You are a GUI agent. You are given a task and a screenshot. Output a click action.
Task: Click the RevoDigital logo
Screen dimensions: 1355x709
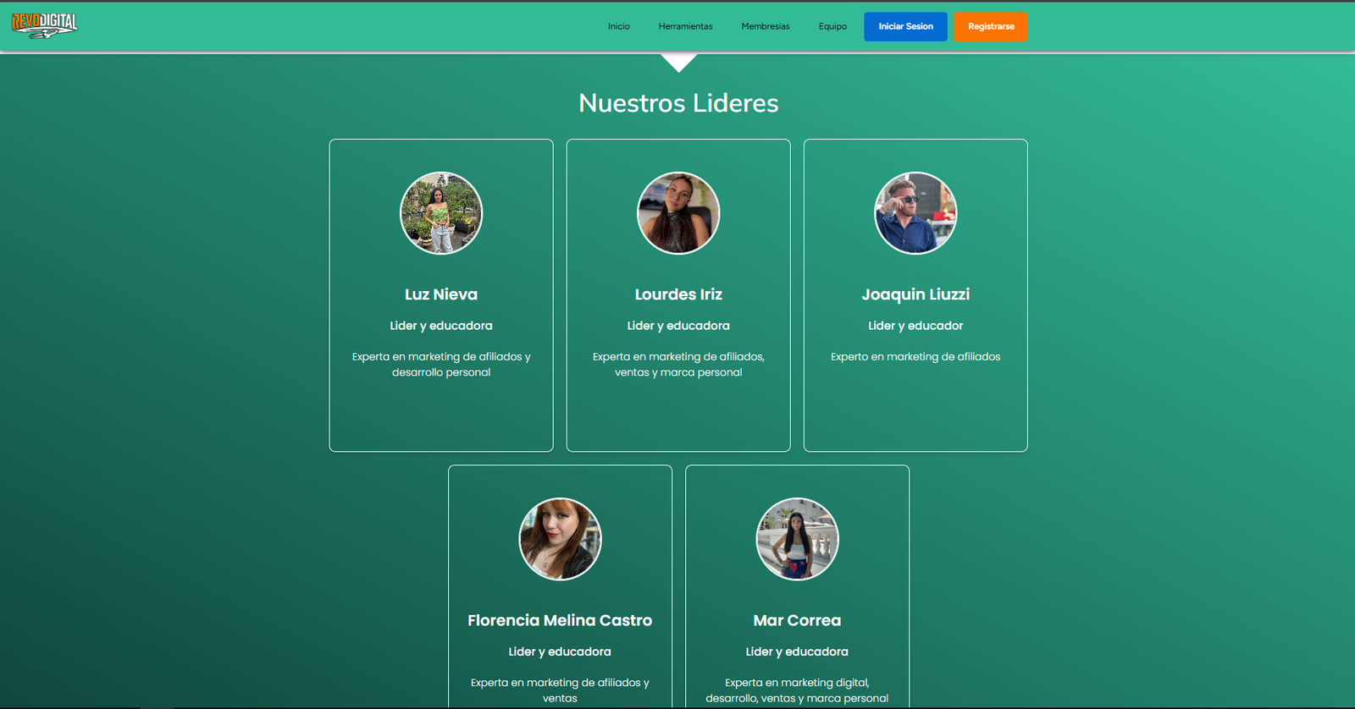pos(44,25)
